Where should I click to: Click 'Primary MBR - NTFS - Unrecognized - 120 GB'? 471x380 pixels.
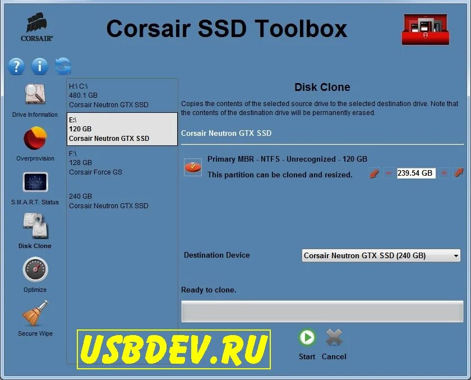(x=287, y=159)
